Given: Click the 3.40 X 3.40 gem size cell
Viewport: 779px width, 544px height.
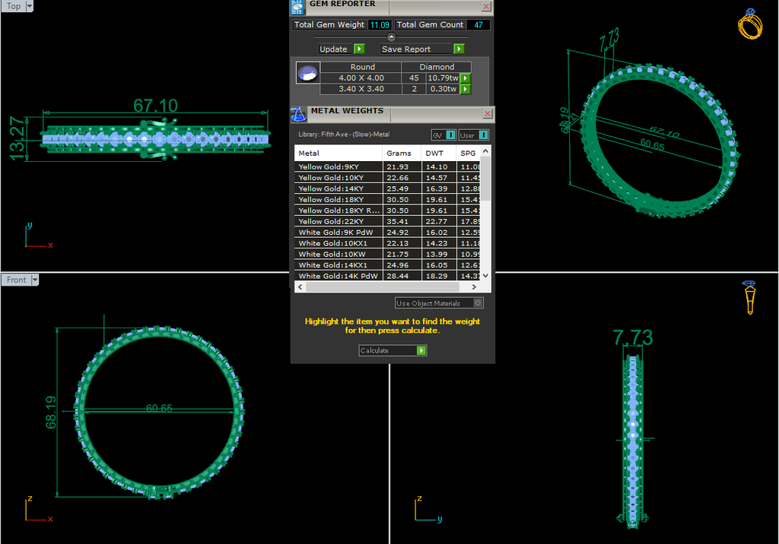Looking at the screenshot, I should click(361, 89).
